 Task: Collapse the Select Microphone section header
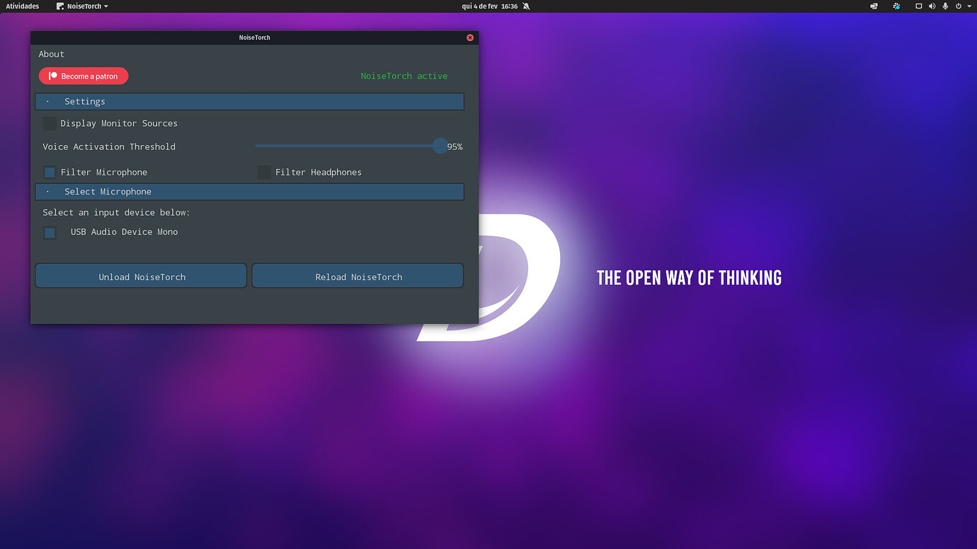tap(249, 192)
